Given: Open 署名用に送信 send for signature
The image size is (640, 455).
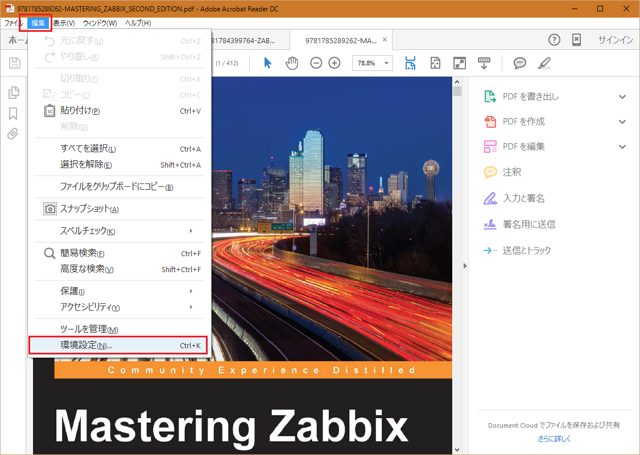Looking at the screenshot, I should 529,224.
